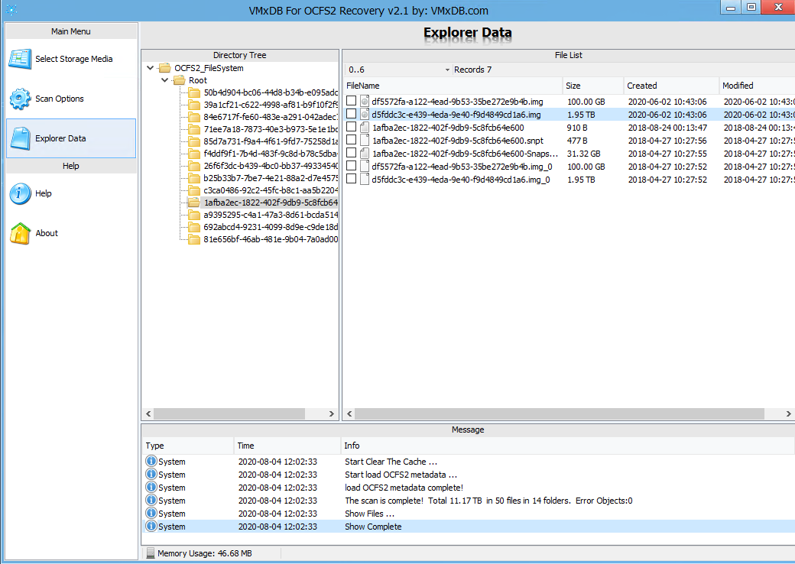
Task: Select folder 81e656bf-46ab-481e in tree
Action: [271, 239]
